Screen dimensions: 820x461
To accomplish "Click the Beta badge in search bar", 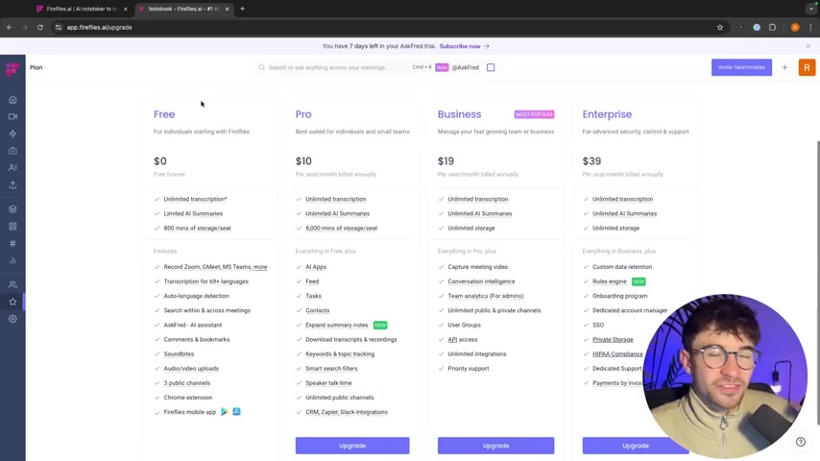I will pos(442,67).
